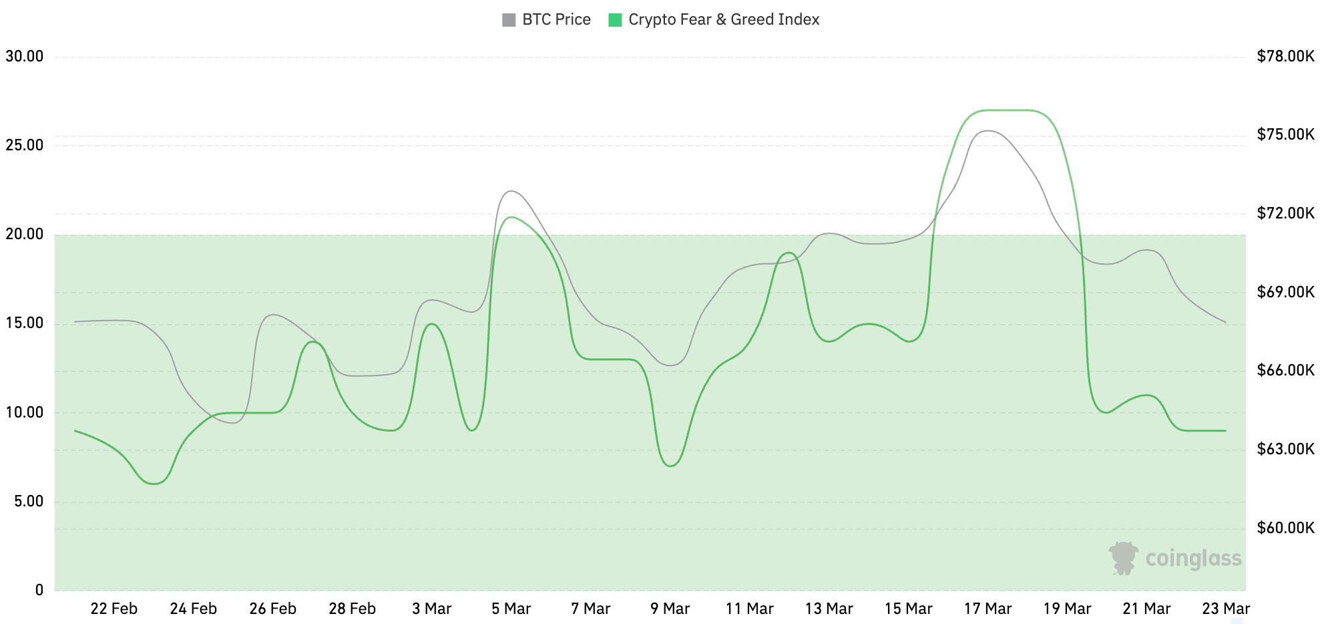This screenshot has width=1330, height=624.
Task: Click the 30.00 index axis label
Action: [25, 56]
